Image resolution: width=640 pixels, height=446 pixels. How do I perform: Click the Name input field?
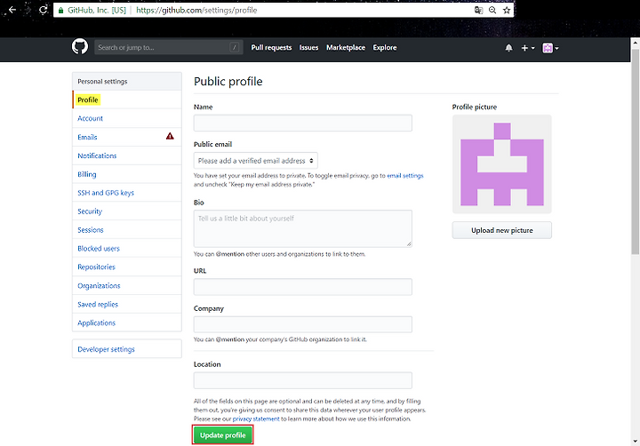303,123
